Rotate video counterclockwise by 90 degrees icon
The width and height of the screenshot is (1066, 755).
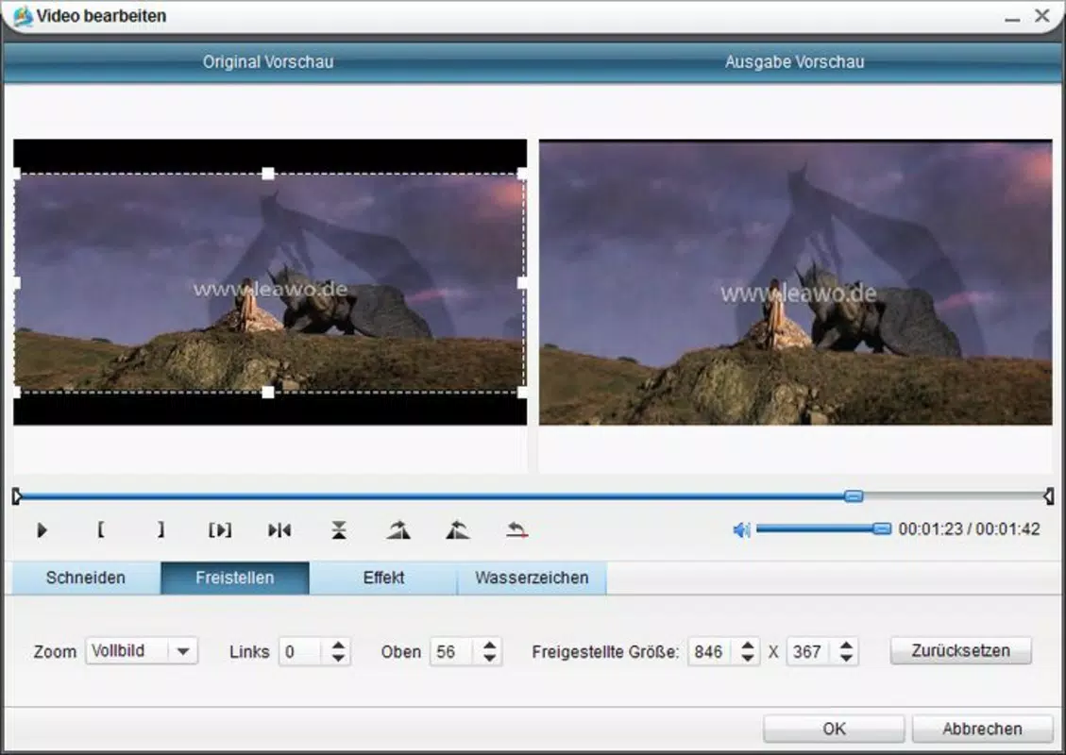[458, 530]
